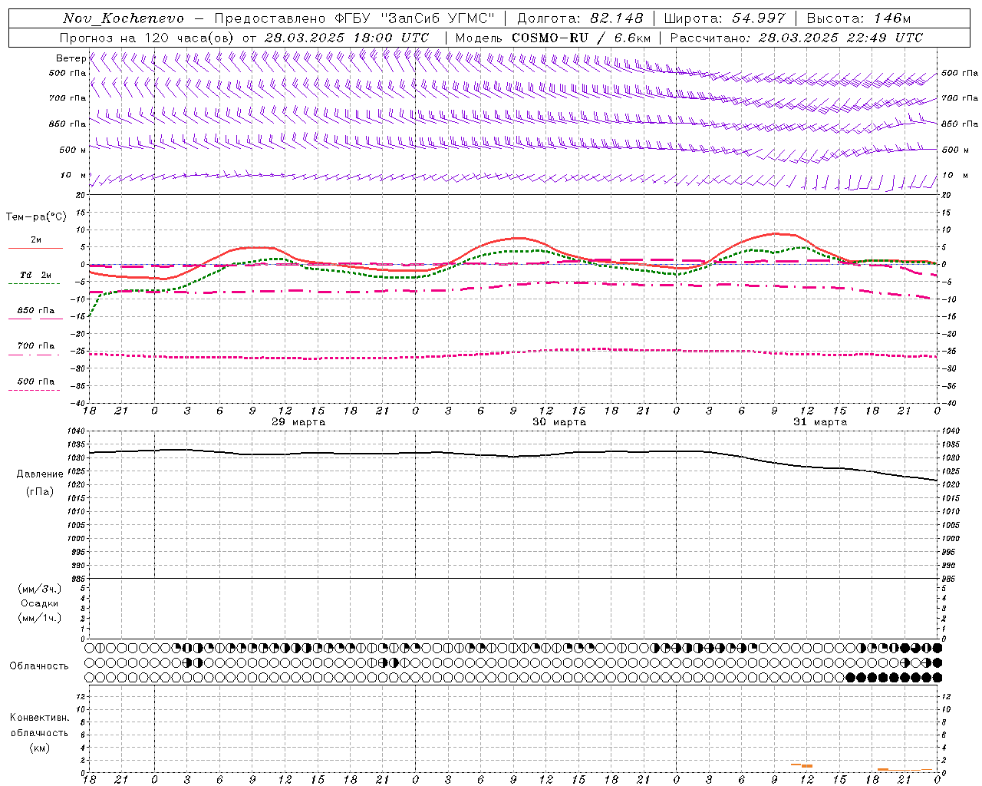Click Прогноз на 120 часа(ов) text
982x786 pixels.
(x=148, y=38)
